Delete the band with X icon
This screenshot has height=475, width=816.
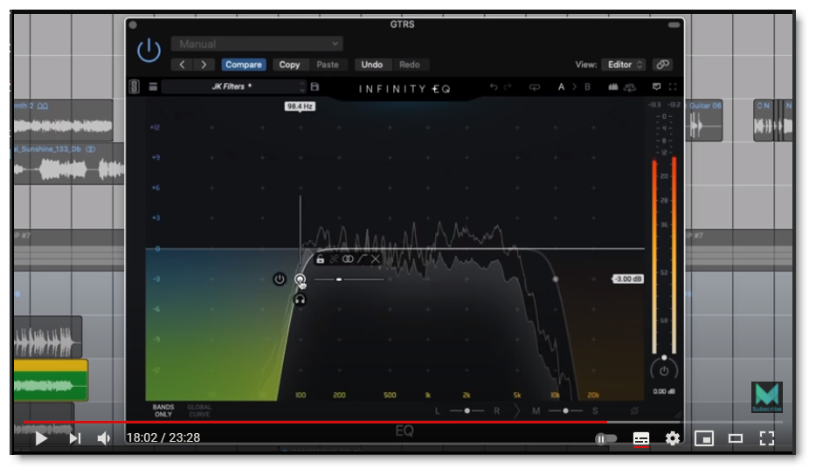pyautogui.click(x=376, y=259)
